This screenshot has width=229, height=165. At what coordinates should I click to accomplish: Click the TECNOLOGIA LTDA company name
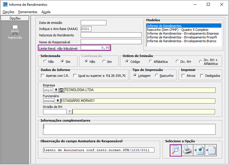(x=140, y=90)
